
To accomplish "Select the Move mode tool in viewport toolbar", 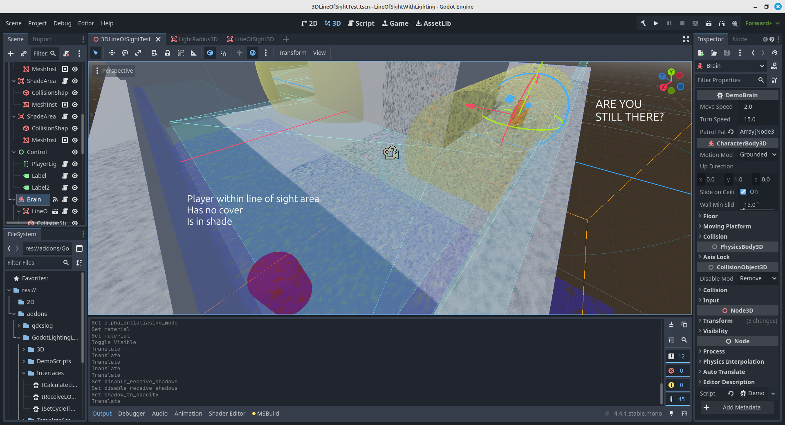I will coord(112,53).
